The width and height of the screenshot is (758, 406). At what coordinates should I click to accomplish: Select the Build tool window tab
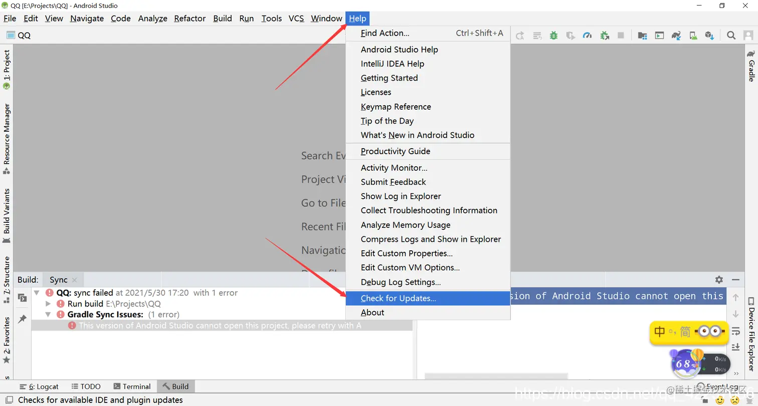[175, 386]
